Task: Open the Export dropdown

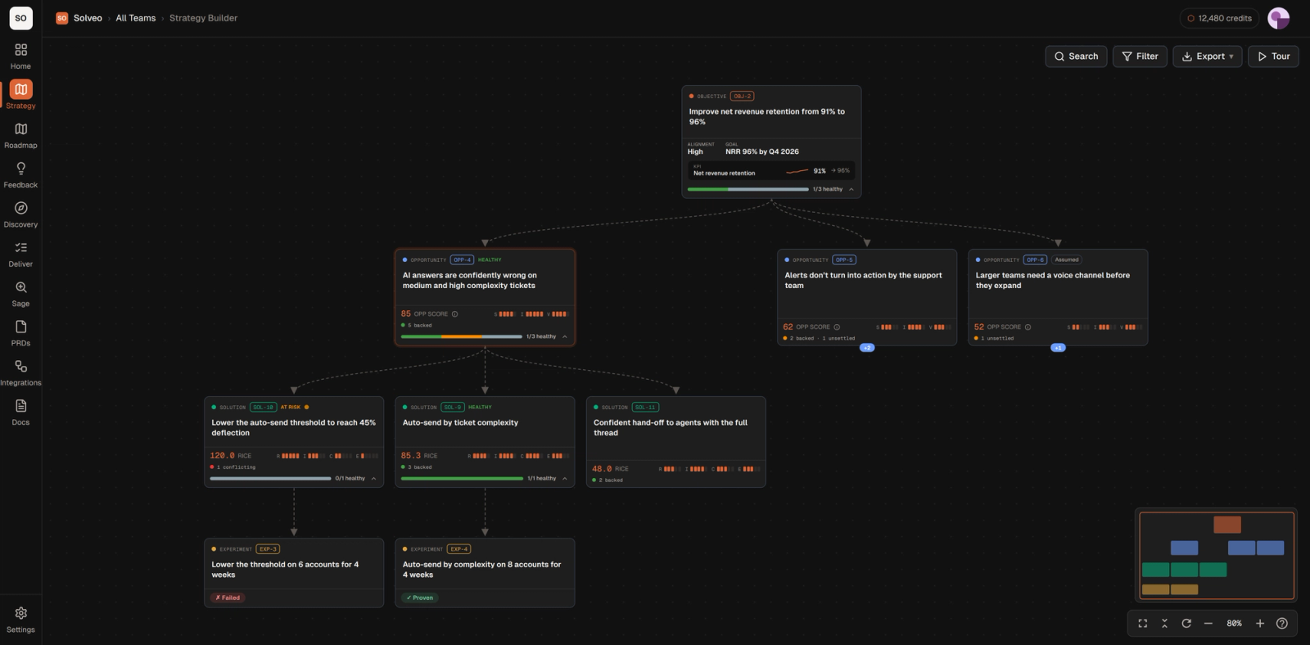Action: 1208,56
